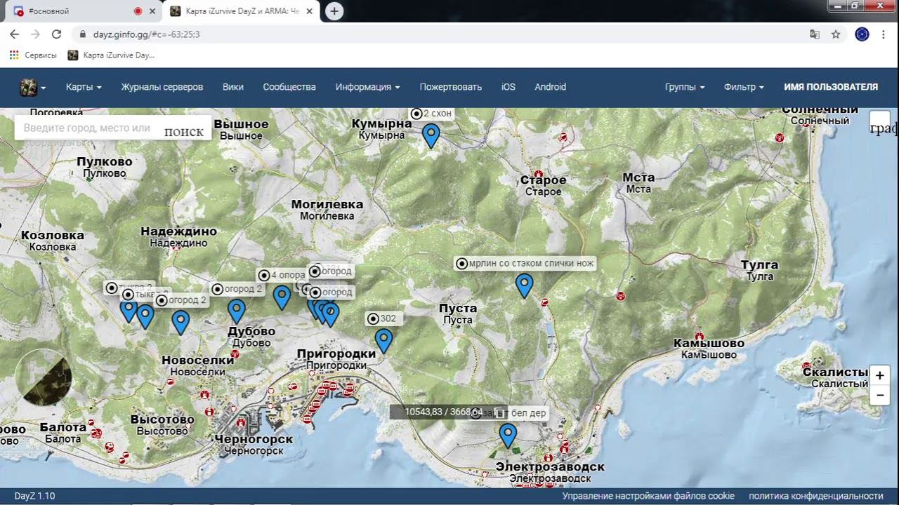Screen dimensions: 899x505
Task: Open the map layers button at top right
Action: point(879,121)
